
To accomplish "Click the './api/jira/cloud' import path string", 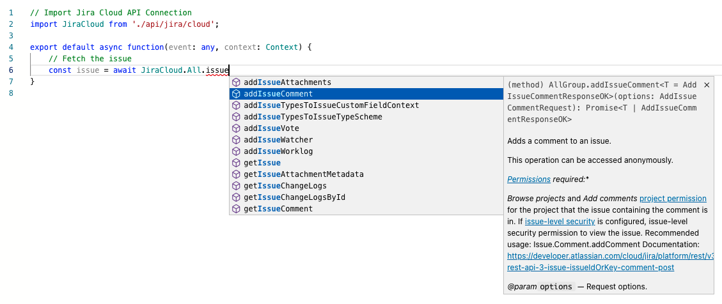I will coord(173,24).
